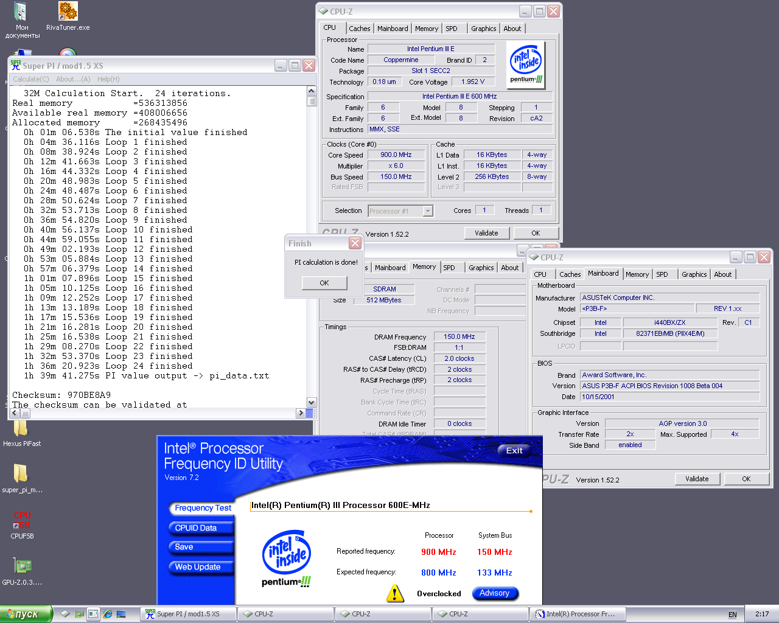The height and width of the screenshot is (623, 779).
Task: Click the Web Update button
Action: [202, 567]
